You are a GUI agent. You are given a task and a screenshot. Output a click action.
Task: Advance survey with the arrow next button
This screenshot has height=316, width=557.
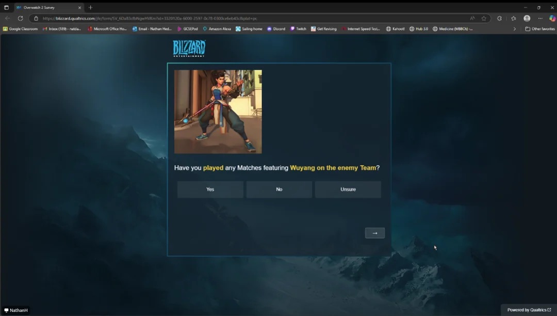pyautogui.click(x=375, y=233)
